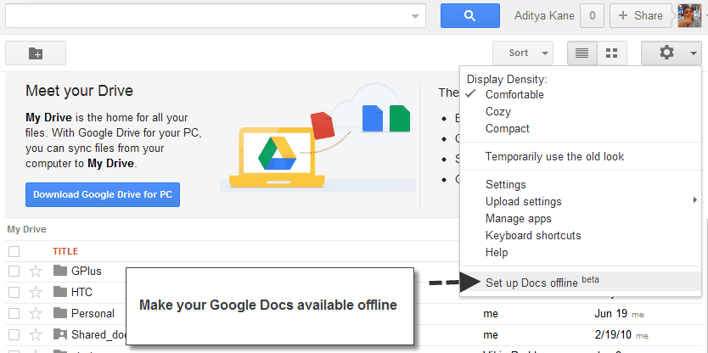Sort by the TITLE column header
This screenshot has width=708, height=353.
coord(65,251)
